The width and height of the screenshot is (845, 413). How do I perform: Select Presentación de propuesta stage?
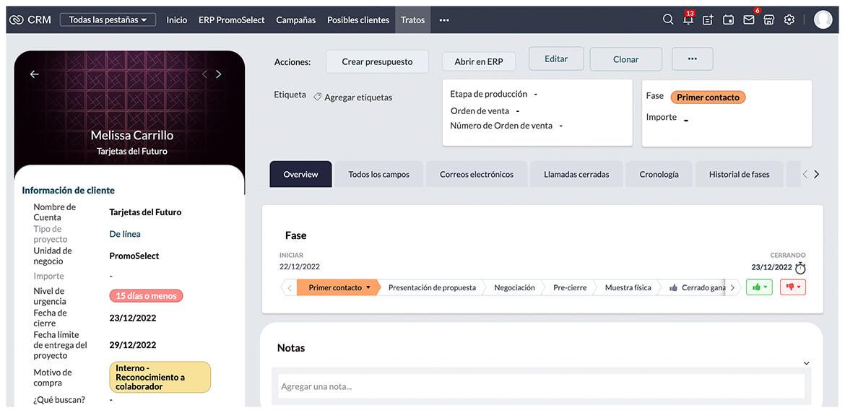click(432, 287)
